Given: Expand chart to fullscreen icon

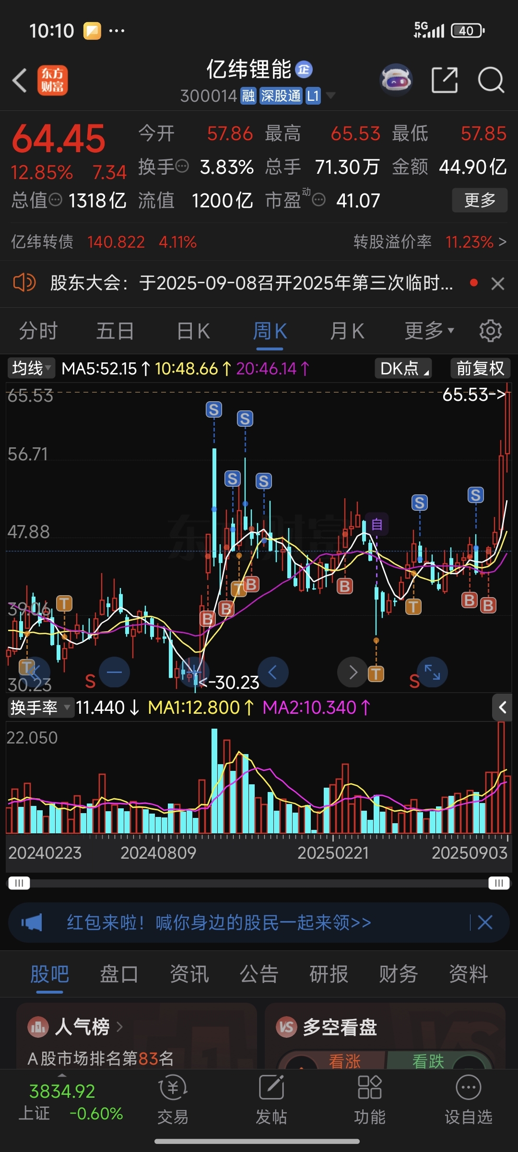Looking at the screenshot, I should pos(432,672).
